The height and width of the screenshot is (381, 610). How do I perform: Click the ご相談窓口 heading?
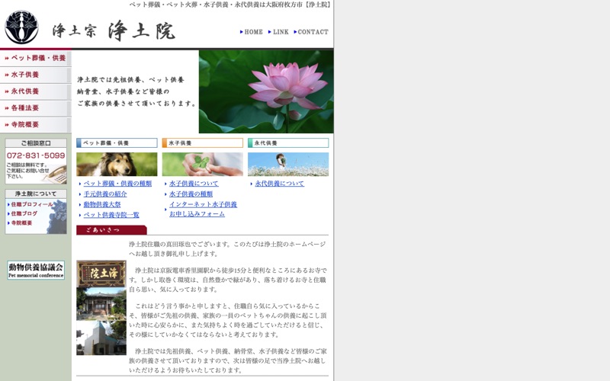click(36, 143)
